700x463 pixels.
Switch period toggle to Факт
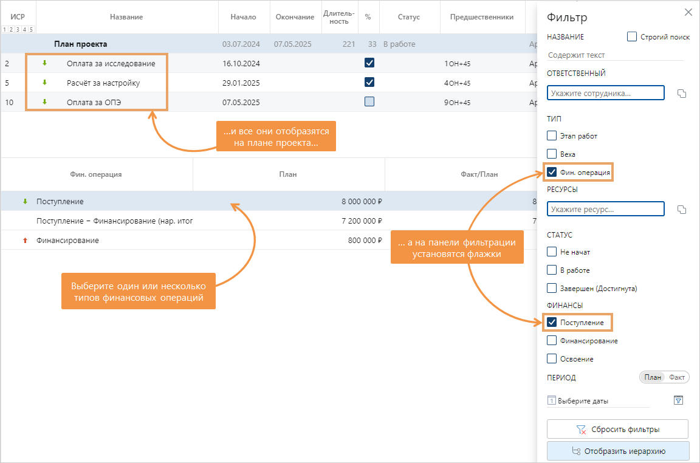click(x=677, y=377)
